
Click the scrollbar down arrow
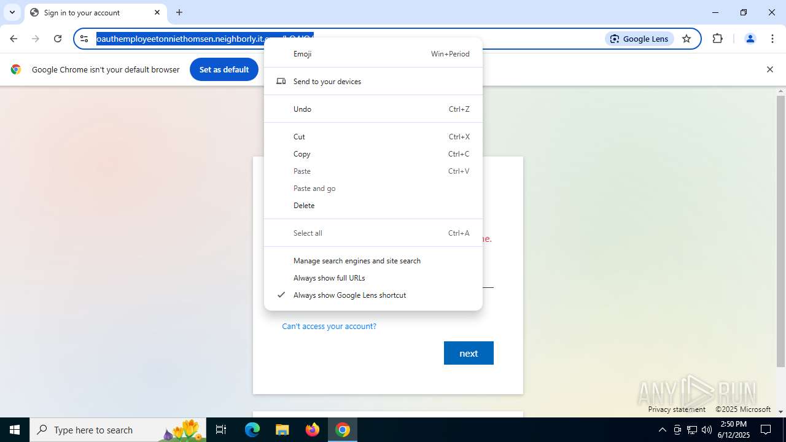coord(780,412)
